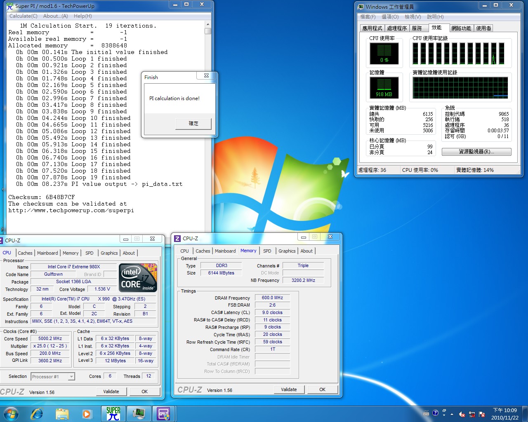Switch to 處理程序 tab in Task Manager

[397, 28]
